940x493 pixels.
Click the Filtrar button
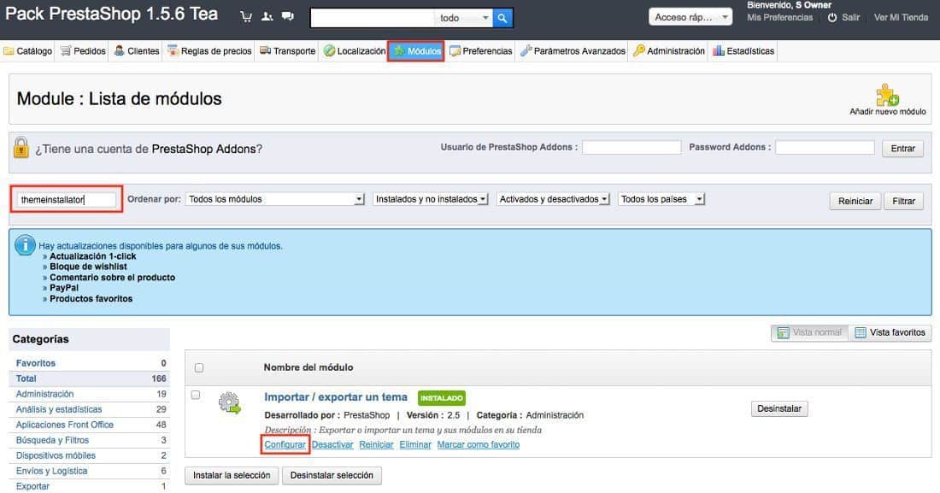click(x=903, y=201)
